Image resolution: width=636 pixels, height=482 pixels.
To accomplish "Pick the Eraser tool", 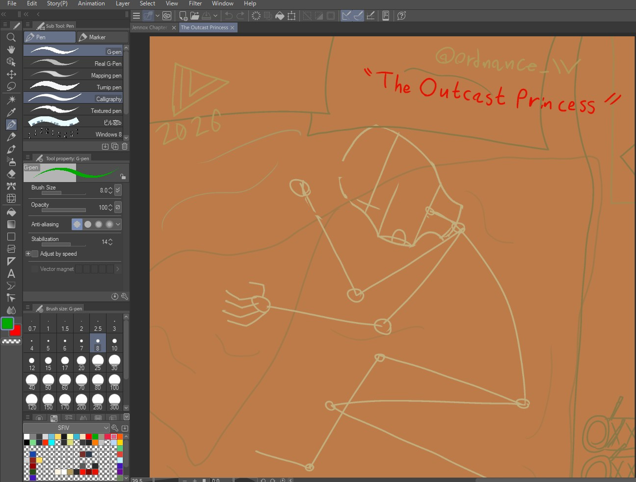I will [x=11, y=174].
